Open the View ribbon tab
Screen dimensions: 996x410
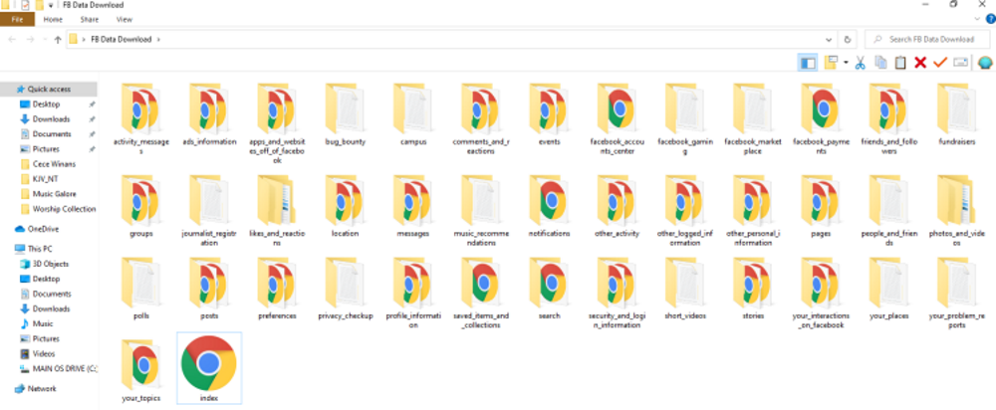tap(124, 20)
